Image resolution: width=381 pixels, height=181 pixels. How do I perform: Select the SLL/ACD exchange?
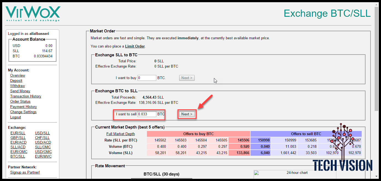(x=18, y=147)
